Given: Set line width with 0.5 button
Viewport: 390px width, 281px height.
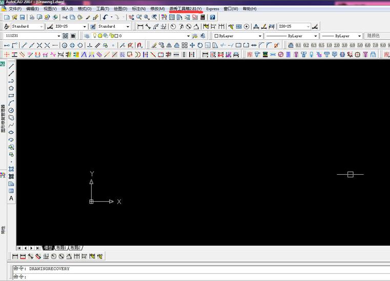Looking at the screenshot, I should [321, 45].
